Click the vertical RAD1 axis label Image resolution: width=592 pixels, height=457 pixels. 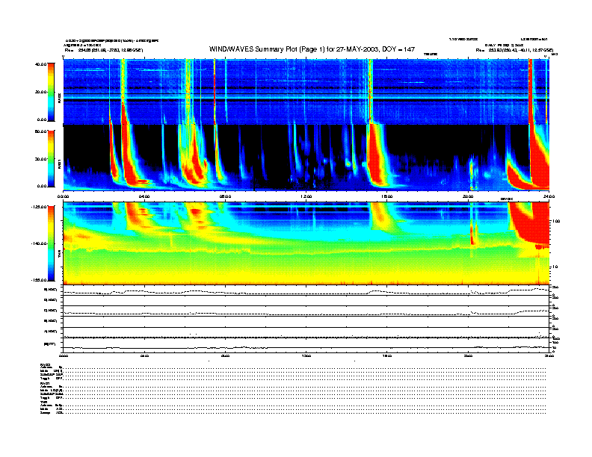click(60, 164)
